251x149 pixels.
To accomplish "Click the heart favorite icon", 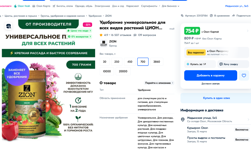I will 244,75.
